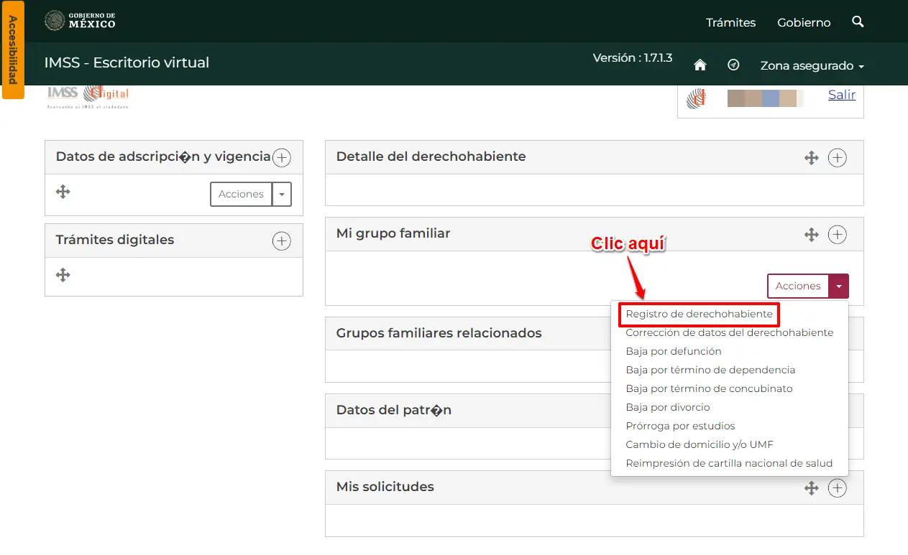The height and width of the screenshot is (555, 908).
Task: Click the fingerprint icon beside Salir
Action: tap(695, 98)
